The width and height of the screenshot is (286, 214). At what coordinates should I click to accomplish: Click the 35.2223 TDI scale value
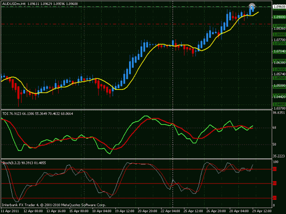[279, 156]
